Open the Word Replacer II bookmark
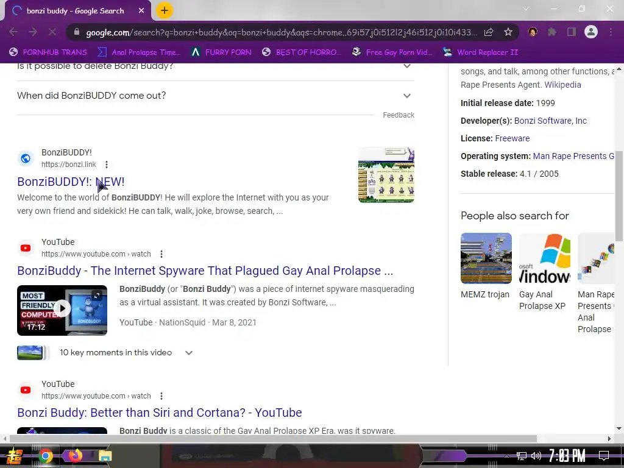 click(480, 52)
